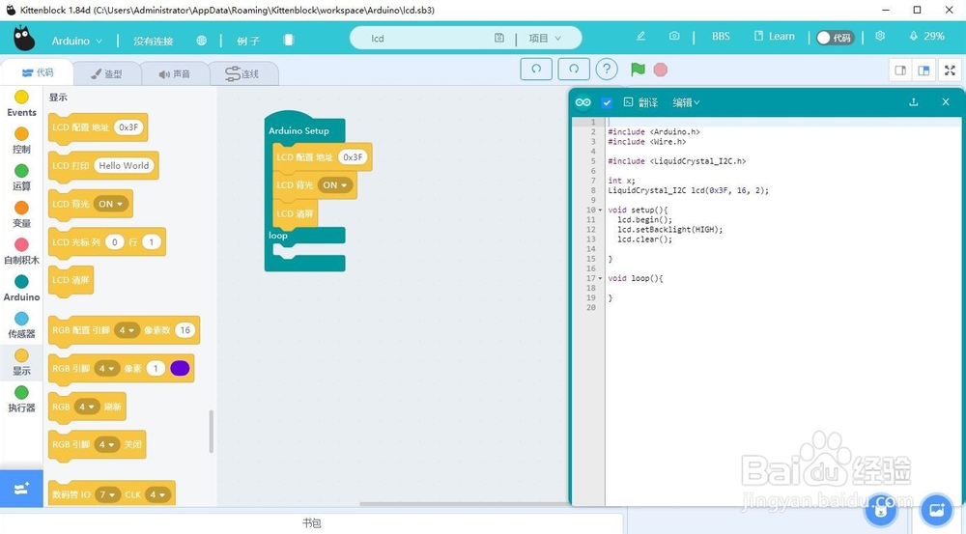Click the pencil edit icon
The width and height of the screenshot is (966, 534).
click(640, 37)
